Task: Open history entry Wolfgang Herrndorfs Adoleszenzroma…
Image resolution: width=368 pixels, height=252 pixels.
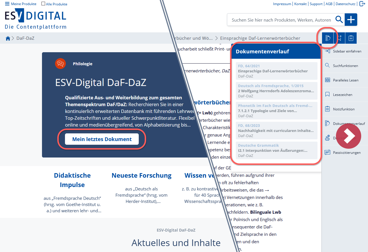Action: 277,91
